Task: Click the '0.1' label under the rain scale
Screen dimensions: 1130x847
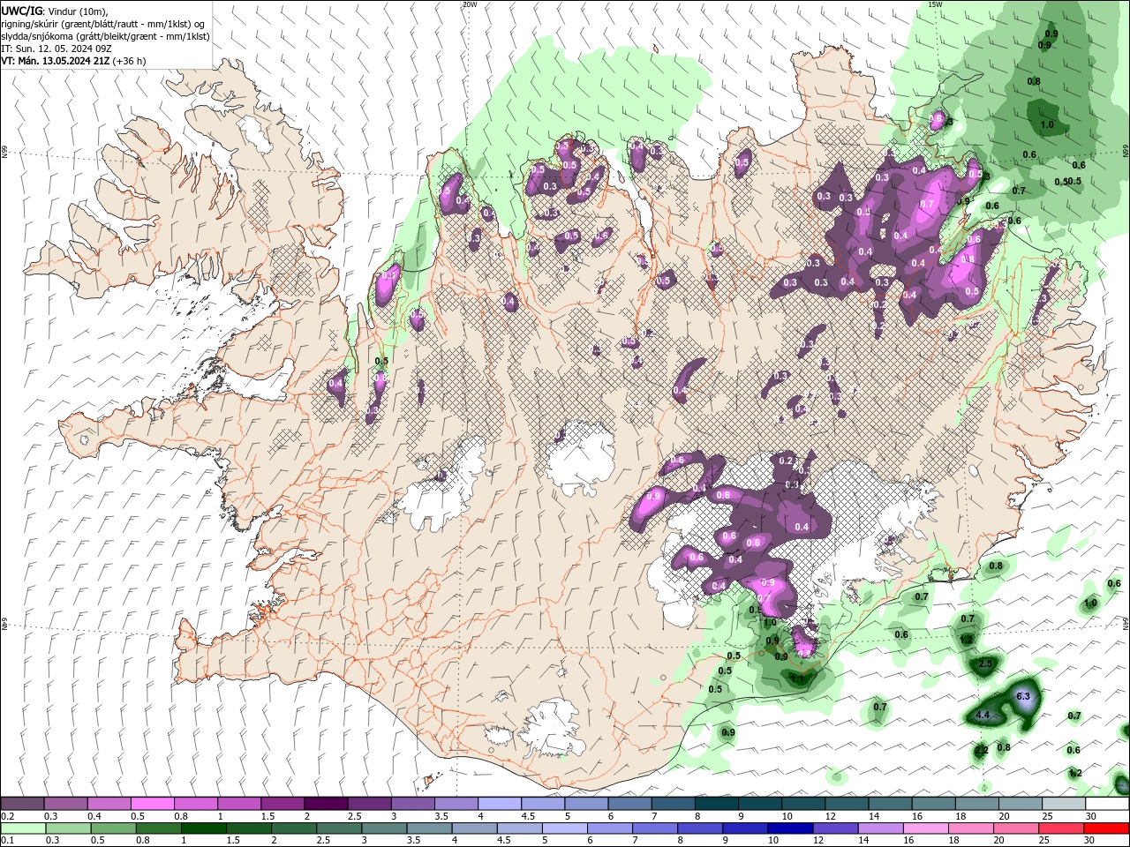Action: coord(8,841)
